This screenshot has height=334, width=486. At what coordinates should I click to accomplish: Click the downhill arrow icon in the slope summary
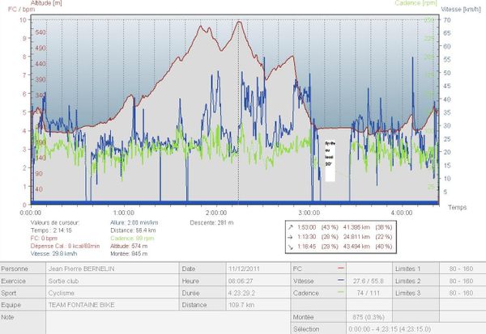(x=290, y=247)
